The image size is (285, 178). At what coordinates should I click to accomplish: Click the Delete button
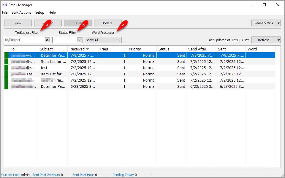pos(108,23)
